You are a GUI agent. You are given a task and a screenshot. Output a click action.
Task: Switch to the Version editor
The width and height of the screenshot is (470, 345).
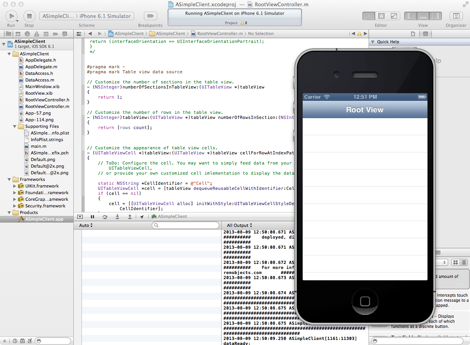[394, 16]
